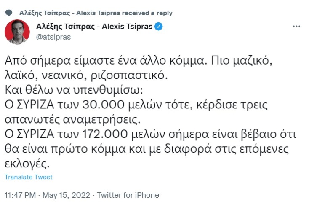Click the Twitter for iPhone source label

128,195
